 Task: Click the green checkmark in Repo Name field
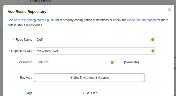153,40
